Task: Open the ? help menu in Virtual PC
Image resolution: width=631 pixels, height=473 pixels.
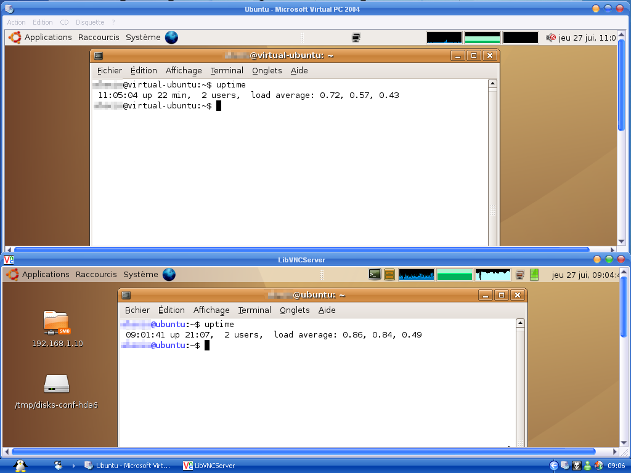Action: pyautogui.click(x=113, y=22)
